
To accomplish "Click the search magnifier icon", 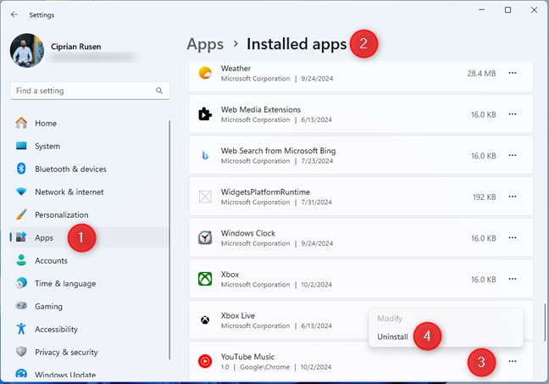I will coord(159,91).
